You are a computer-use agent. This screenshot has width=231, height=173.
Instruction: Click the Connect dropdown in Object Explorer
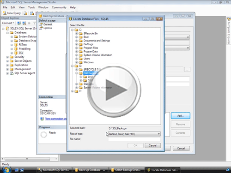click(x=8, y=23)
